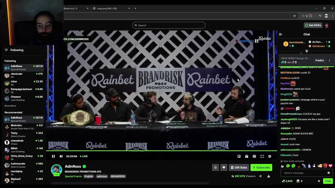The height and width of the screenshot is (188, 335).
Task: Open browser extensions puzzle icon
Action: (311, 16)
